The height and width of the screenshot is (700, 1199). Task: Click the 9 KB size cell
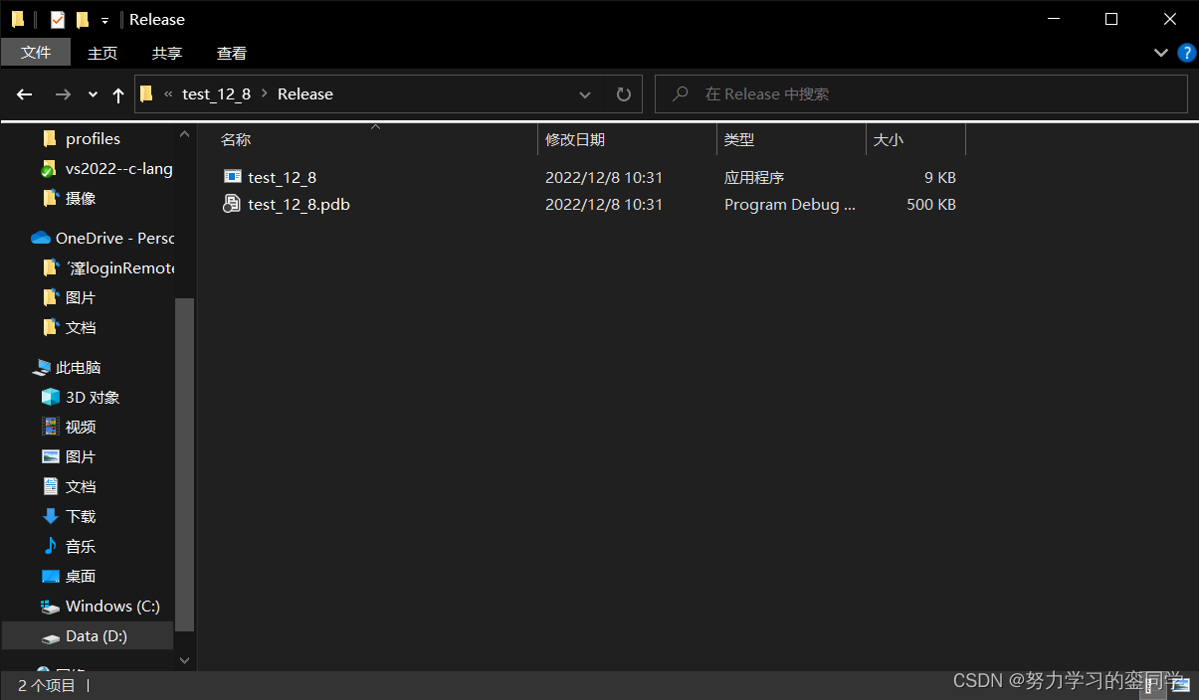click(x=940, y=178)
